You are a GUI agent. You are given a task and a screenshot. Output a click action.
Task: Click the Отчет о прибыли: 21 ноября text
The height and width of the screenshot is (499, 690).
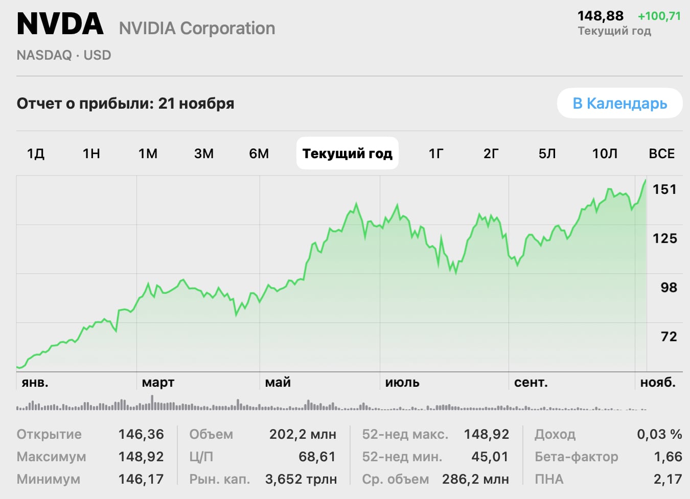click(126, 104)
